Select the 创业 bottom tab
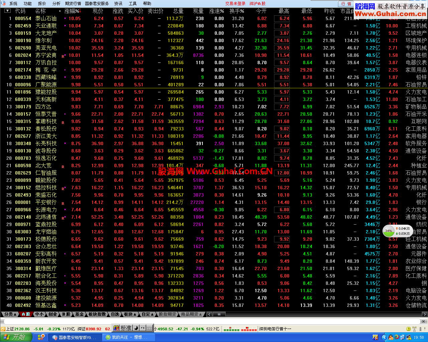The height and width of the screenshot is (342, 428). click(53, 314)
